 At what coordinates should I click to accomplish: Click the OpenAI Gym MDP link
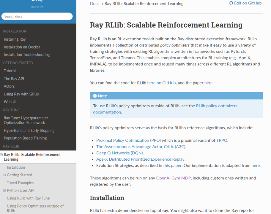pyautogui.click(x=173, y=178)
